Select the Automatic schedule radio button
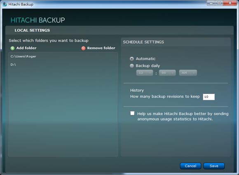The width and height of the screenshot is (239, 175). pyautogui.click(x=132, y=58)
